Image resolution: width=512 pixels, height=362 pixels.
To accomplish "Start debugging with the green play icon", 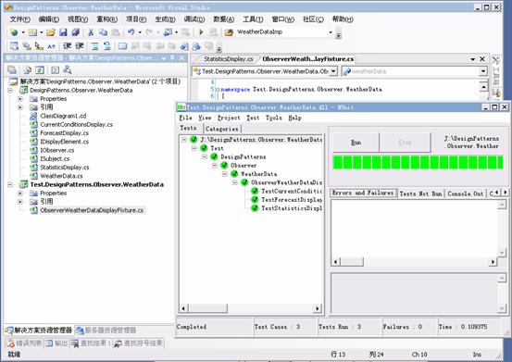I will [201, 32].
